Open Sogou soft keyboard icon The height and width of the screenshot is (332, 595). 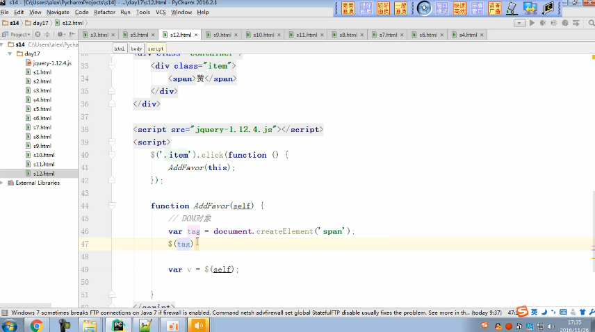(x=563, y=312)
